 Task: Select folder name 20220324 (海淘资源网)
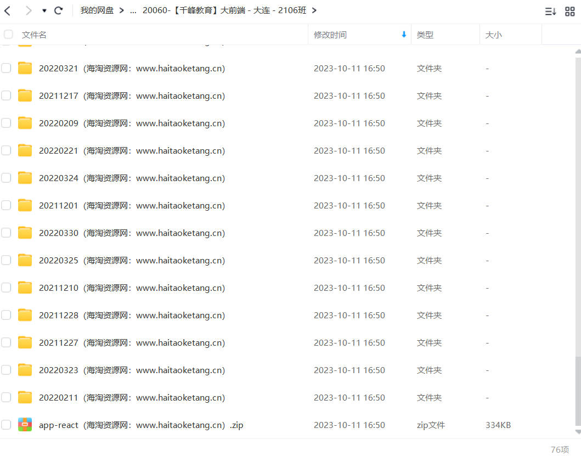click(x=132, y=178)
